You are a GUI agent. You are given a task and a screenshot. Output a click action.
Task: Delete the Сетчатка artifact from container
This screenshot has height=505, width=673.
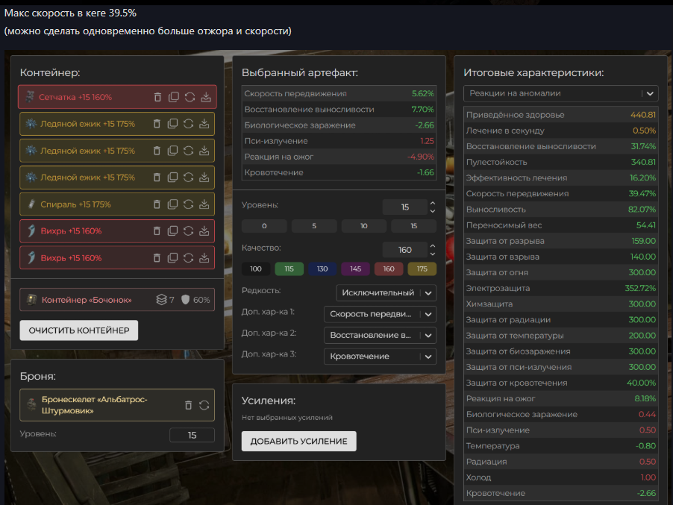pos(157,97)
